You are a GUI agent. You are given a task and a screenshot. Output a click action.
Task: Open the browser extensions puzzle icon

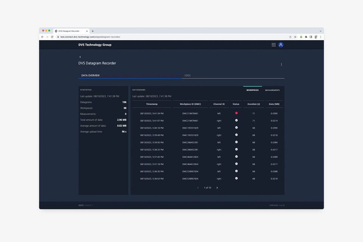click(x=306, y=37)
